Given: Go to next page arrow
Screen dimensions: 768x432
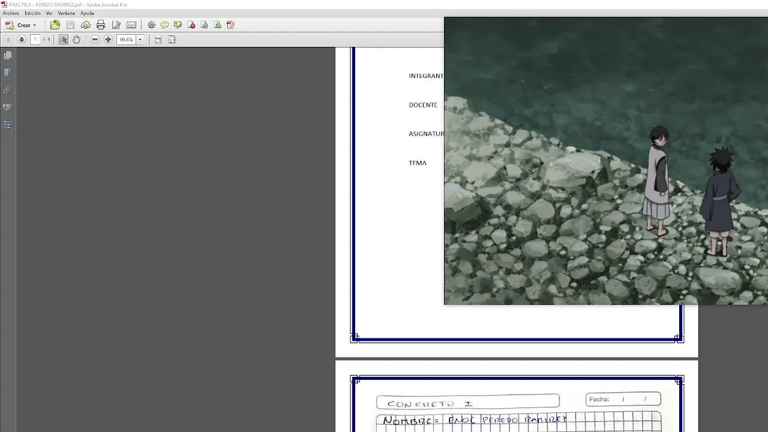Looking at the screenshot, I should point(22,40).
